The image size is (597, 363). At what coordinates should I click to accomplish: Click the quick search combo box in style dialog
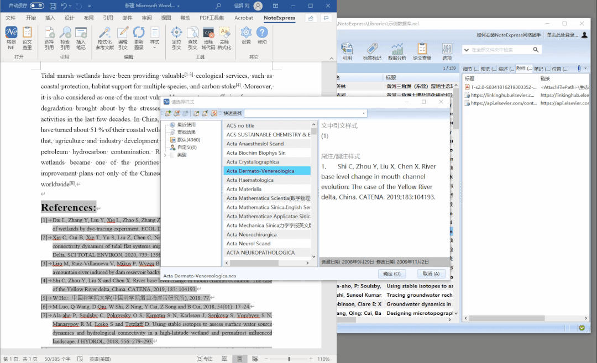[305, 113]
